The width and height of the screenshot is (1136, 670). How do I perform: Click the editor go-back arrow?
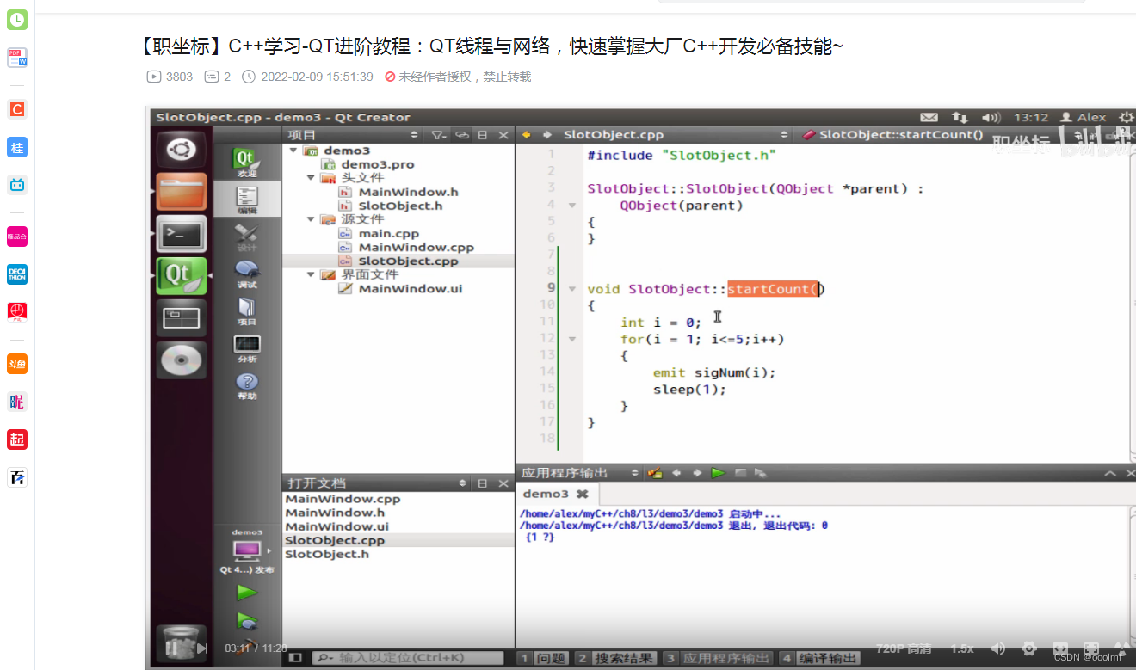[x=525, y=135]
